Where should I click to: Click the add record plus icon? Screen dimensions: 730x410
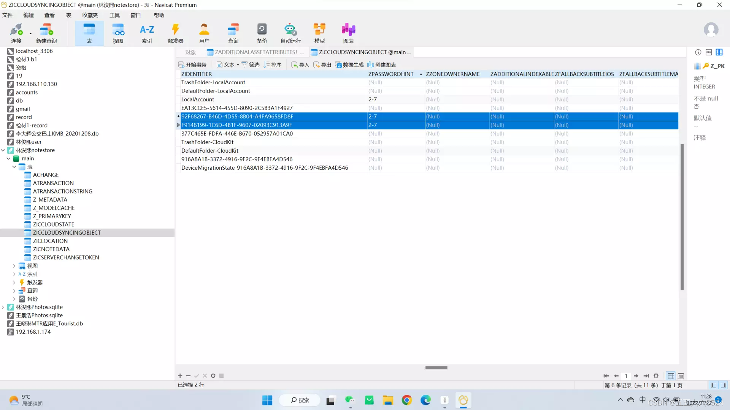pos(180,376)
